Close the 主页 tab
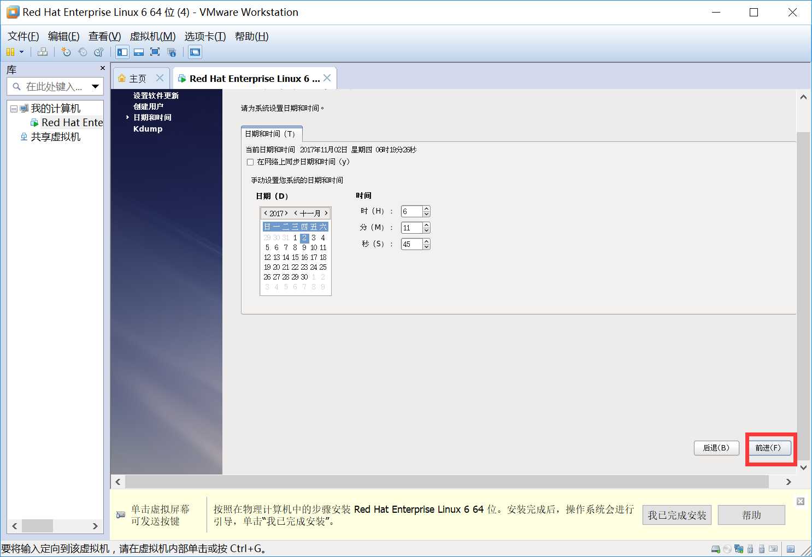812x557 pixels. [160, 78]
